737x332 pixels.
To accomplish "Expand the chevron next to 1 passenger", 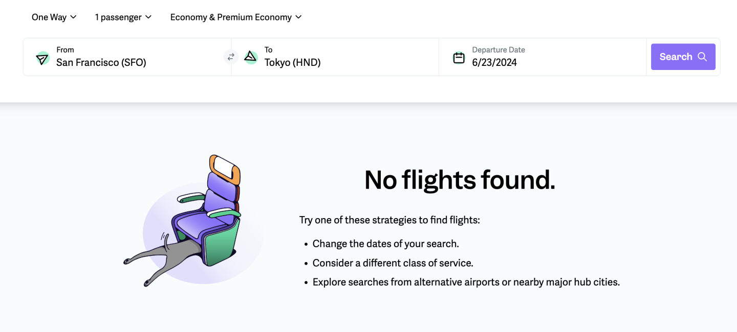I will 148,17.
